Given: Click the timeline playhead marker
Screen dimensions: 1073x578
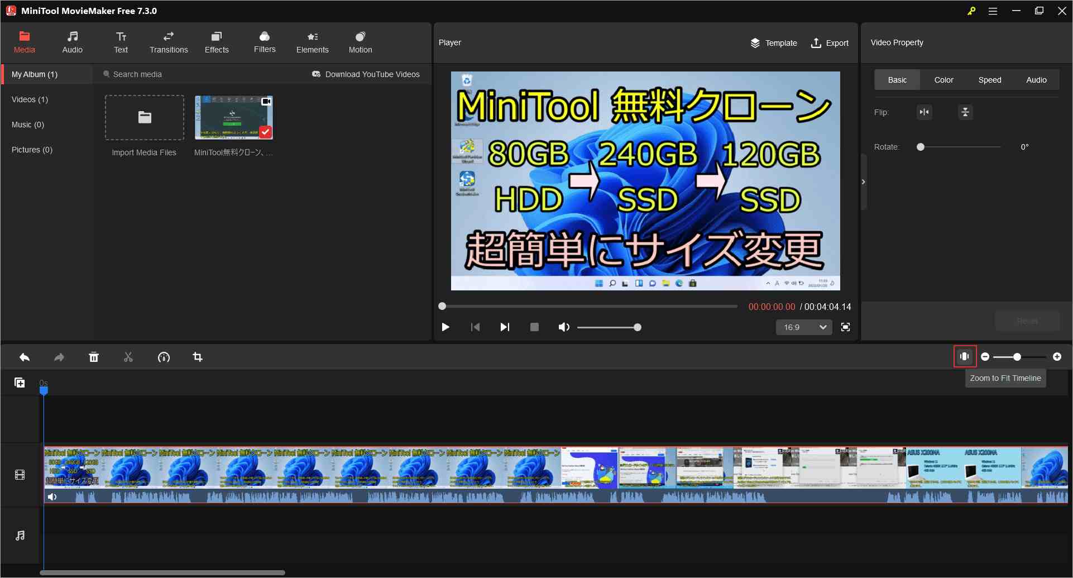Looking at the screenshot, I should pos(44,390).
